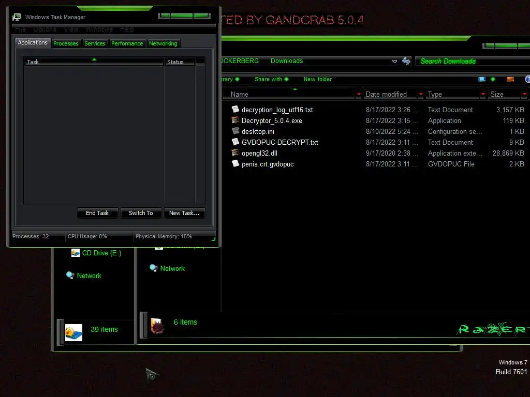
Task: Open the Size column filter arrow
Action: point(525,94)
